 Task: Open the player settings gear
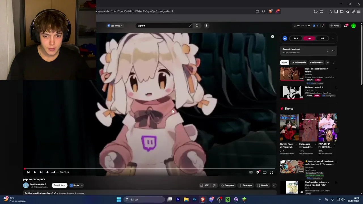[x=258, y=172]
